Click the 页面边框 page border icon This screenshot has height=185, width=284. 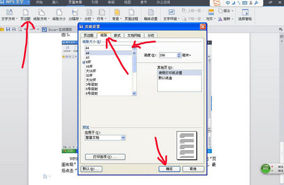[131, 14]
